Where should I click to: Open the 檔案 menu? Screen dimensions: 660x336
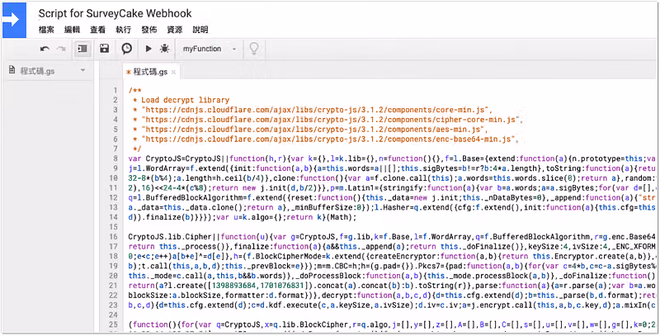(46, 30)
